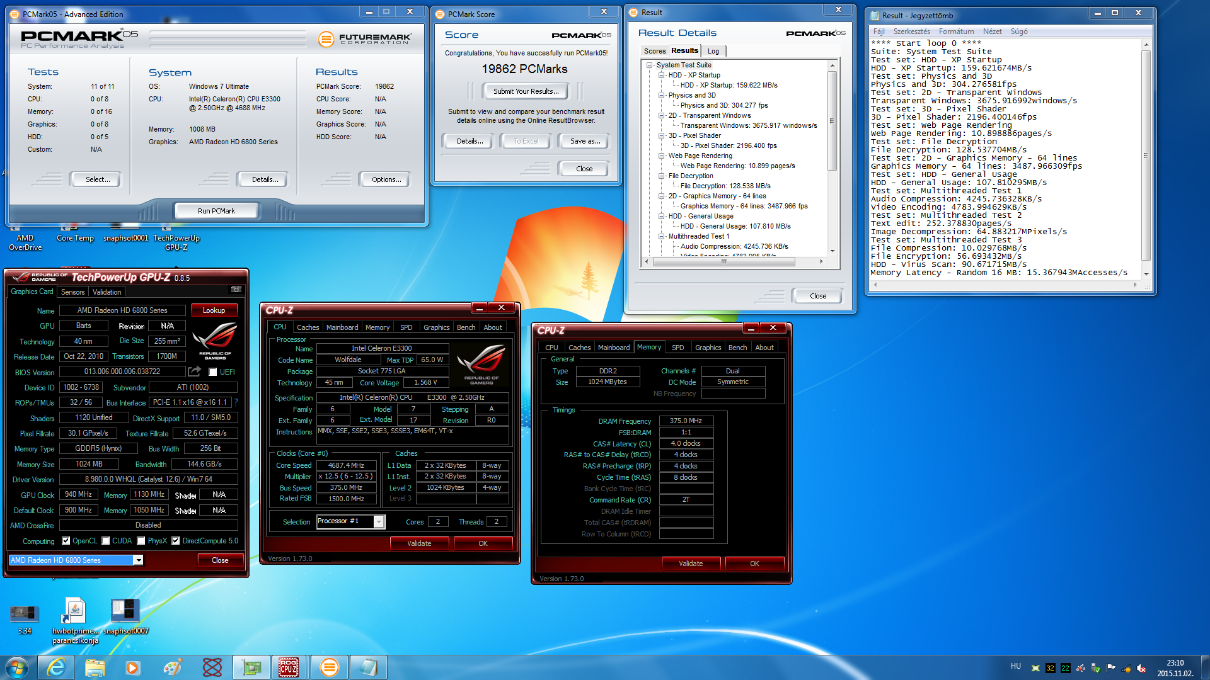This screenshot has width=1210, height=680.
Task: Collapse the HDD - General Usage node
Action: pyautogui.click(x=662, y=216)
